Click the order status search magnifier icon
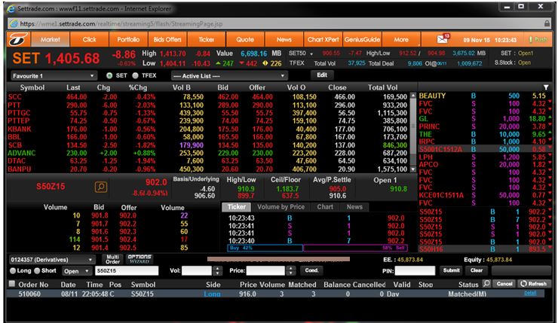Screen dimensions: 558x323 pyautogui.click(x=486, y=284)
